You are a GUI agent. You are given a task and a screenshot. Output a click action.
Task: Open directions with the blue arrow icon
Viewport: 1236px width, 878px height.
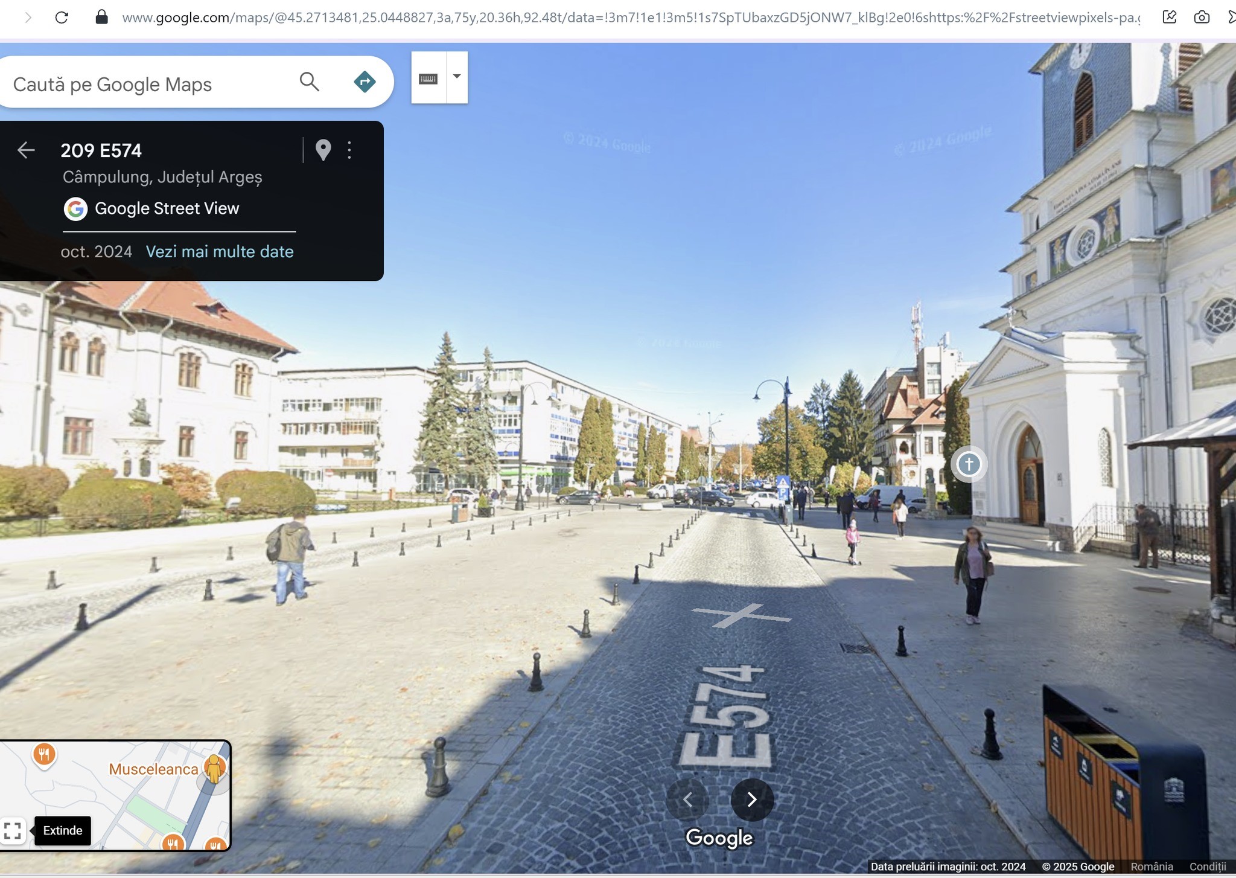(365, 82)
